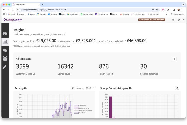The width and height of the screenshot is (187, 125).
Task: Click the 16342 Stamps Issued value
Action: (x=65, y=66)
